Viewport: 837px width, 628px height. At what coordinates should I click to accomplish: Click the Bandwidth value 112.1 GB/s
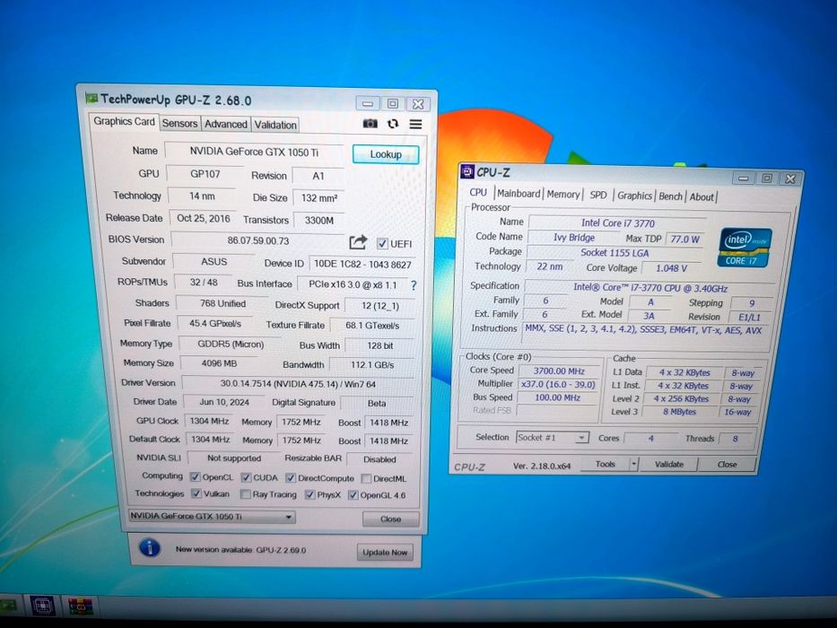tap(372, 365)
